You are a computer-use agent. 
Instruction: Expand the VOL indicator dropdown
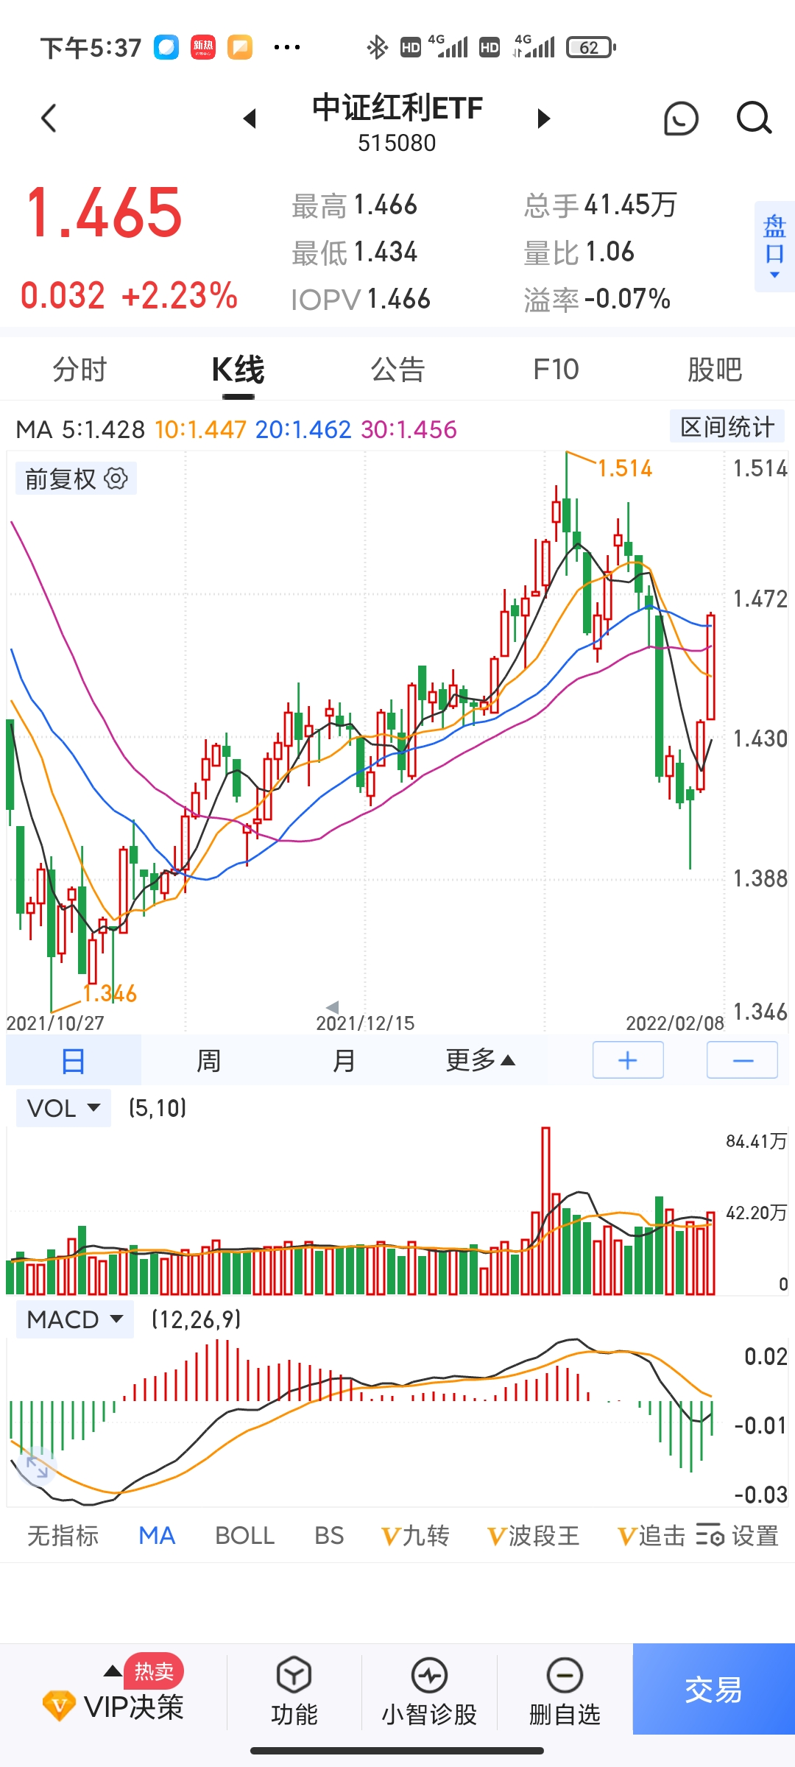click(x=63, y=1108)
